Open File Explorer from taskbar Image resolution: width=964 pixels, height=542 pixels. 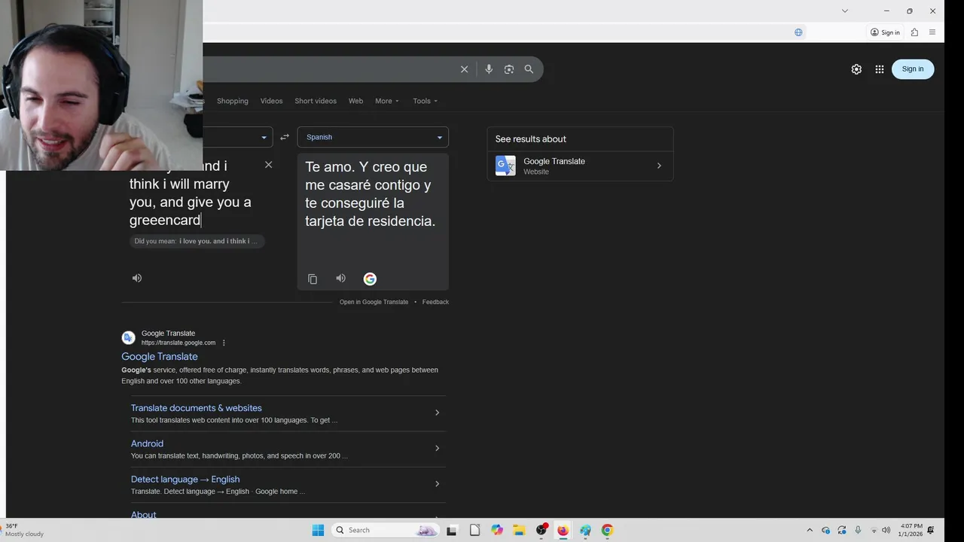[519, 530]
